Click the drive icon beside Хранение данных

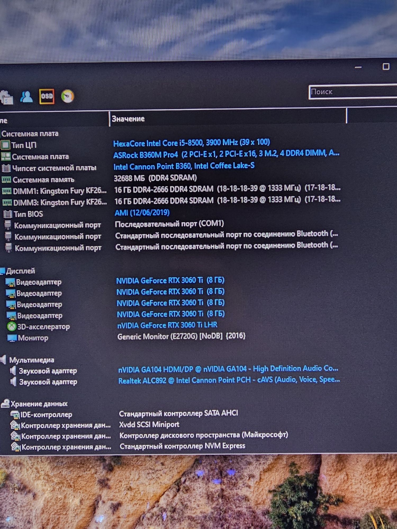point(5,403)
